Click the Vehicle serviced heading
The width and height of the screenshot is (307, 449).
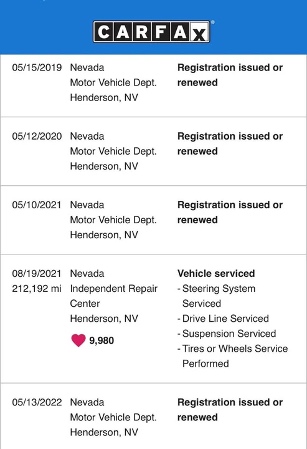[216, 274]
